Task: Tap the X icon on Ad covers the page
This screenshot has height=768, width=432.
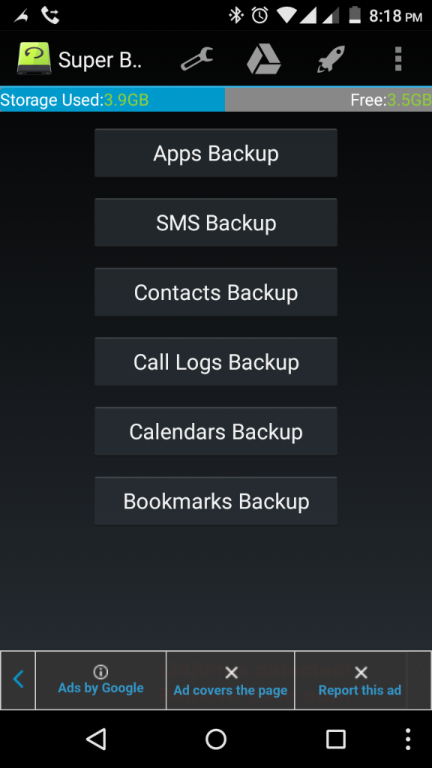Action: click(231, 673)
